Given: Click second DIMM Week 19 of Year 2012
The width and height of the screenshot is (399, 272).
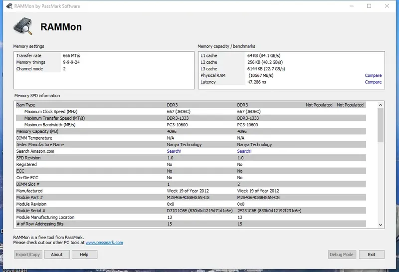Looking at the screenshot, I should [258, 191].
